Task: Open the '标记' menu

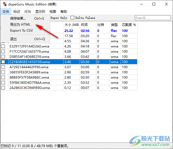Action: (17, 11)
